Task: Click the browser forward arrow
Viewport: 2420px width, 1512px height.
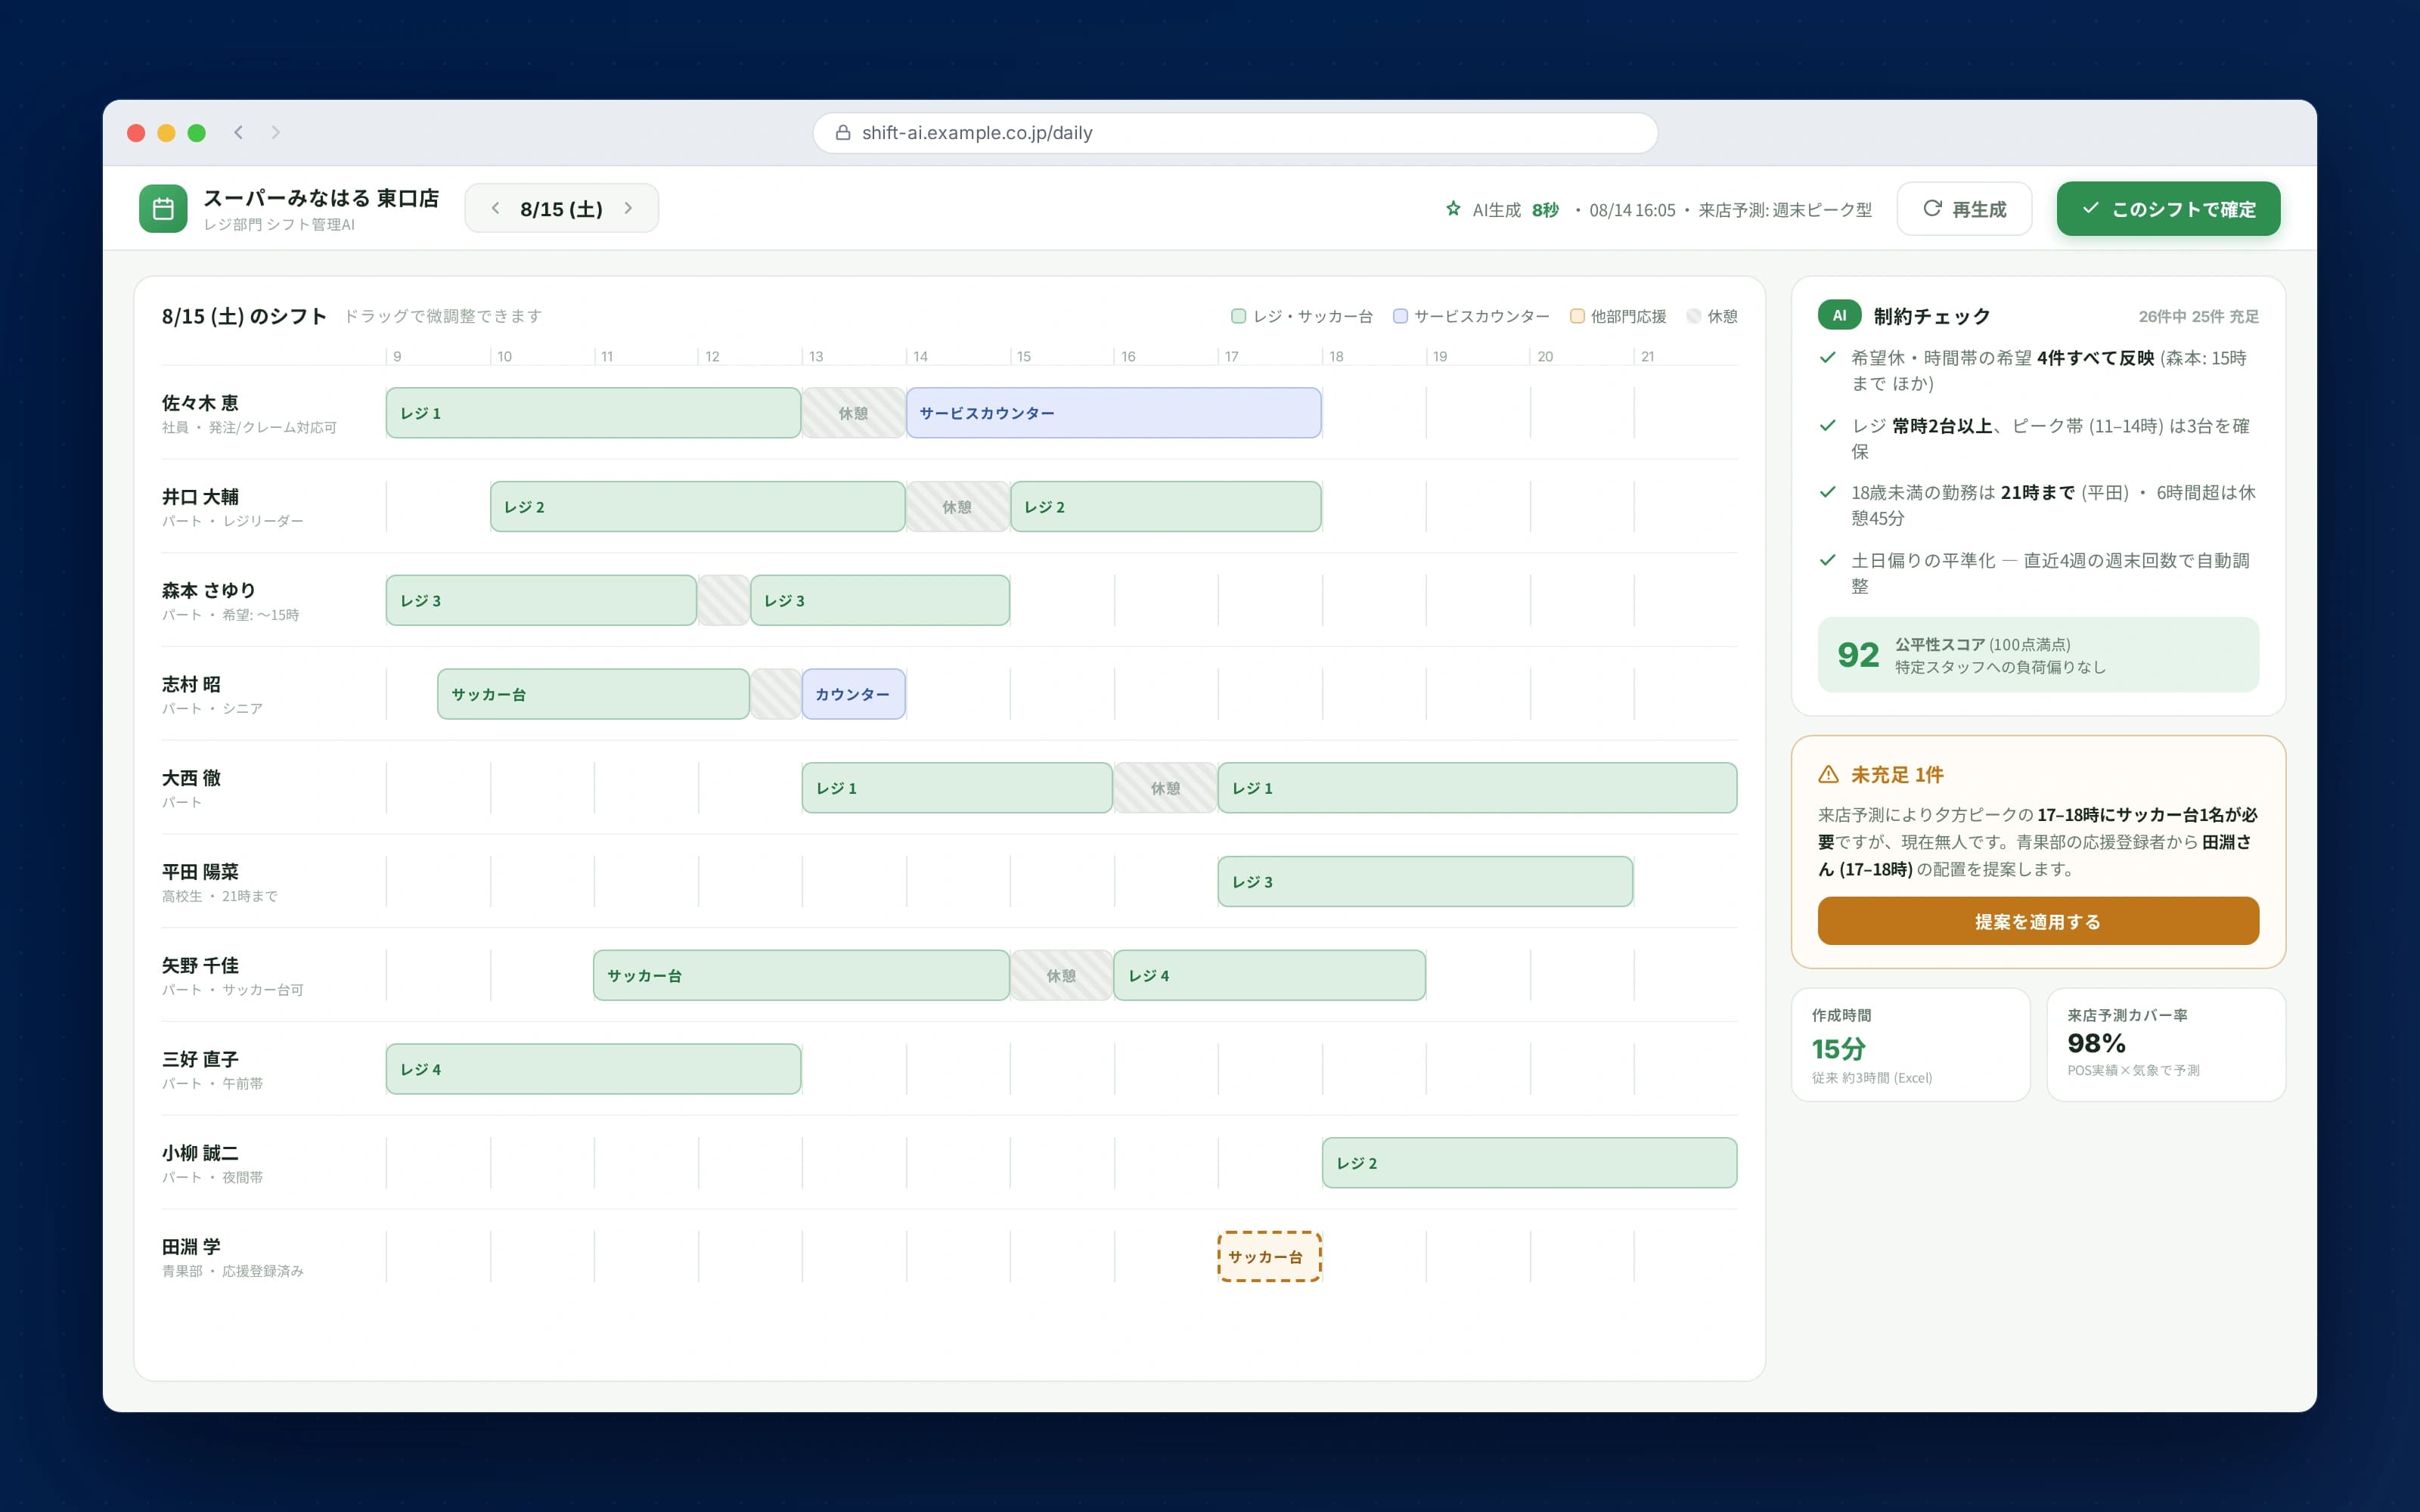Action: tap(275, 132)
